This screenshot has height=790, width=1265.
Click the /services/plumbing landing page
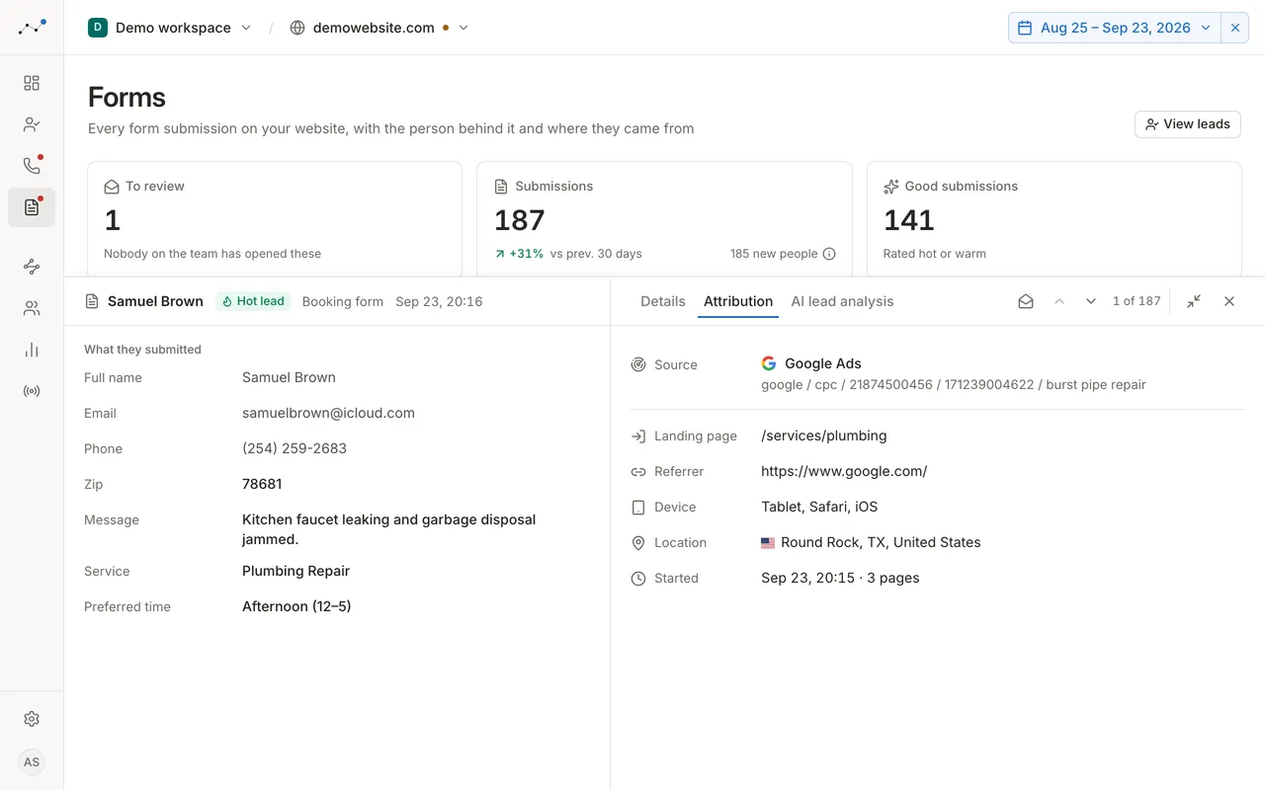(824, 435)
